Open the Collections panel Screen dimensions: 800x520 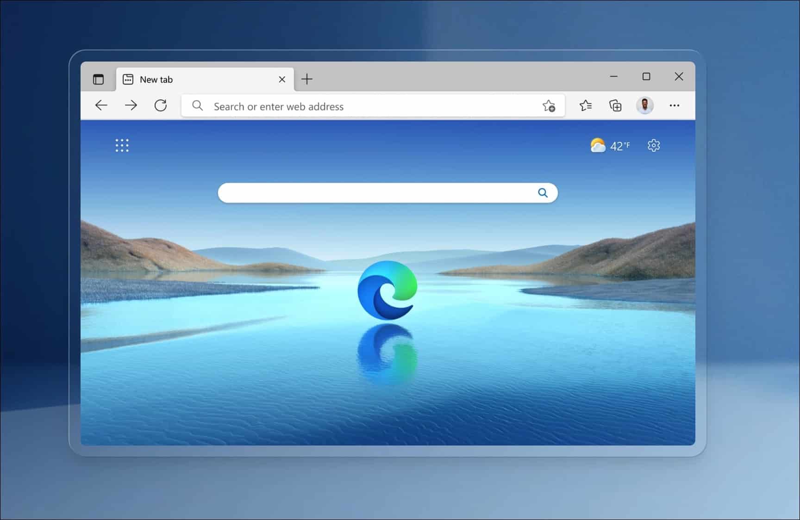tap(615, 106)
